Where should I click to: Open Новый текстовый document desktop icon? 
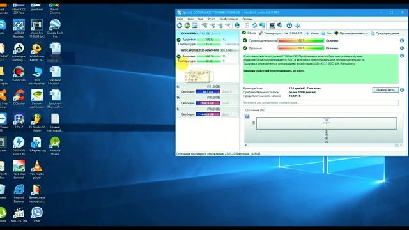click(x=55, y=123)
